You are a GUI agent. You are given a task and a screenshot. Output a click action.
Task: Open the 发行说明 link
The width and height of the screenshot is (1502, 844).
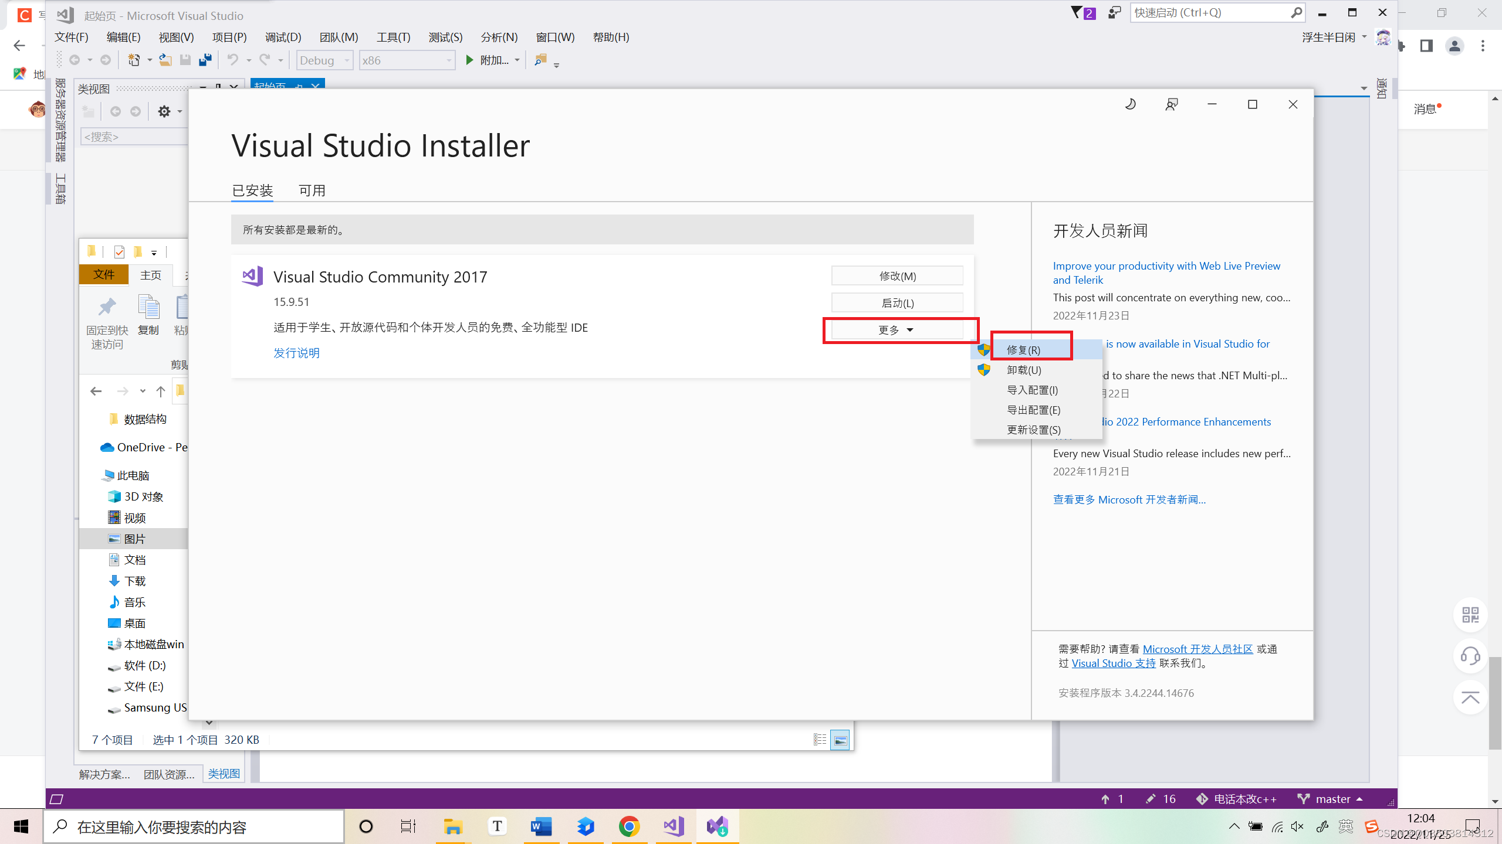(x=296, y=353)
